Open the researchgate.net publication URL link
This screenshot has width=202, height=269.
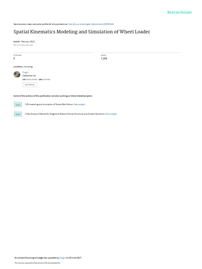tap(91, 24)
